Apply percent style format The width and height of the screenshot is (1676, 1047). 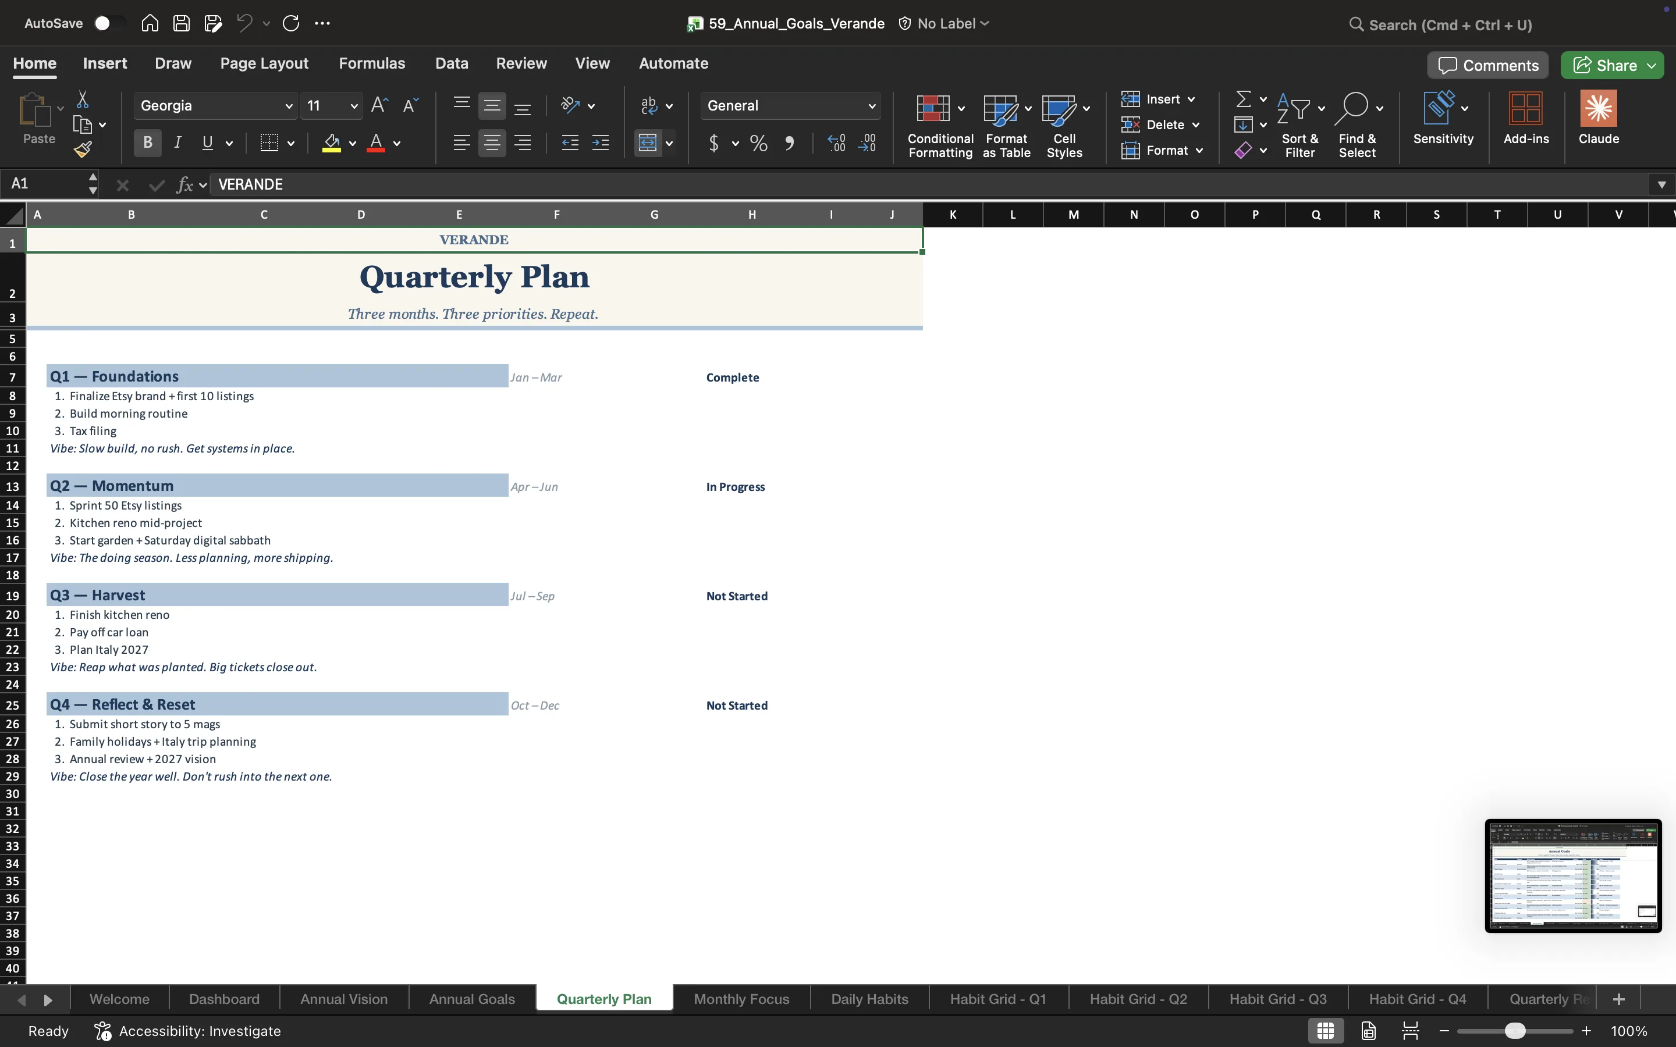(x=759, y=143)
